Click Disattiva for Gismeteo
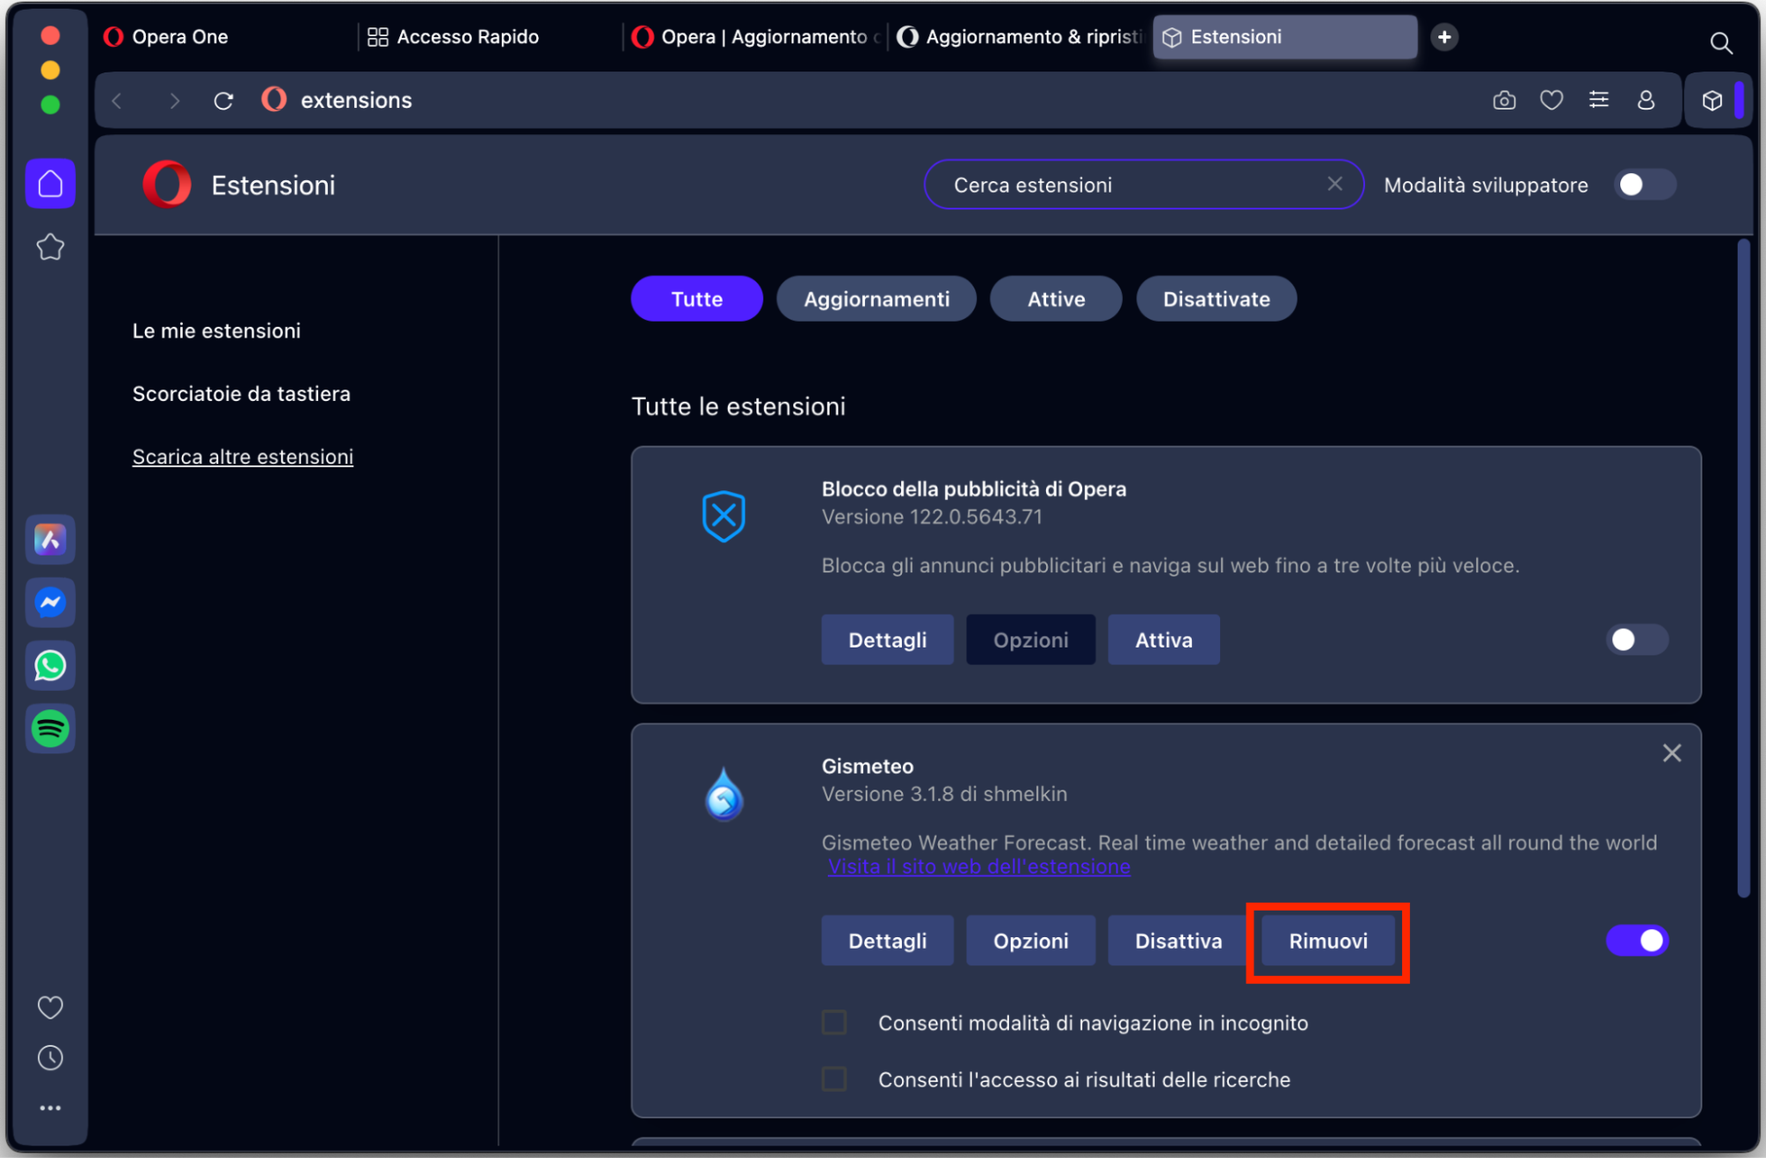Viewport: 1766px width, 1158px height. coord(1179,941)
